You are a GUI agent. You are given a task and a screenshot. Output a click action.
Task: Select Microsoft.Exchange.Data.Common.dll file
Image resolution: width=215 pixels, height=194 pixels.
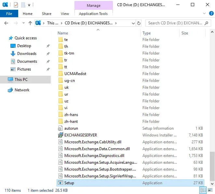(97, 149)
